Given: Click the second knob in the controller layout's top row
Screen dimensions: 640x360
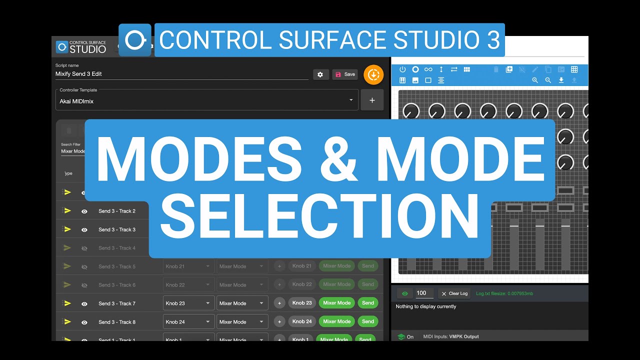Looking at the screenshot, I should pos(437,111).
